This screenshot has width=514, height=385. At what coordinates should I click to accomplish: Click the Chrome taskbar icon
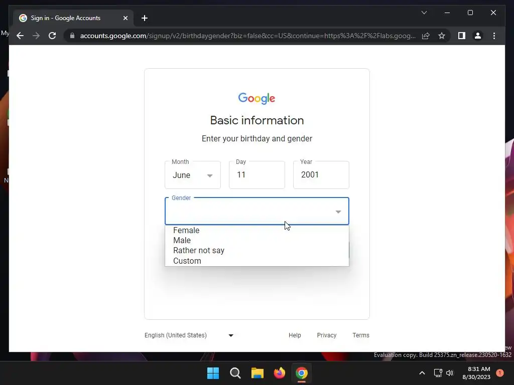tap(302, 373)
